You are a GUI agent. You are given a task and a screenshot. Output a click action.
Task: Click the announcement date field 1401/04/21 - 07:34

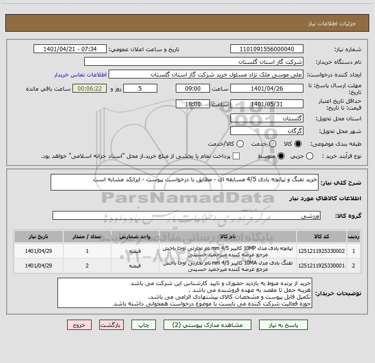coord(70,49)
